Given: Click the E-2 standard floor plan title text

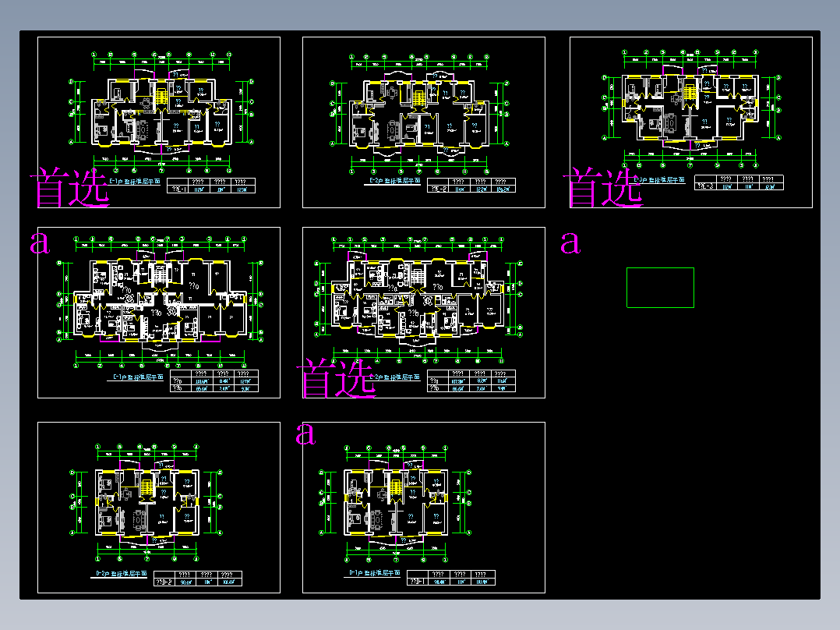Looking at the screenshot, I should pos(395,181).
